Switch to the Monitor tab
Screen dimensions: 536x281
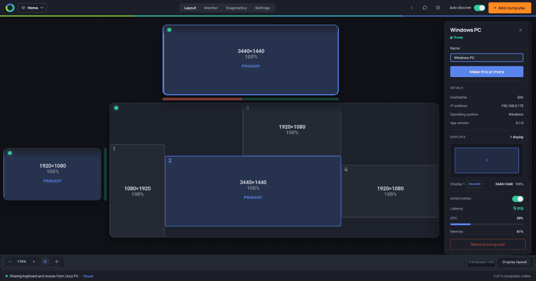tap(211, 8)
